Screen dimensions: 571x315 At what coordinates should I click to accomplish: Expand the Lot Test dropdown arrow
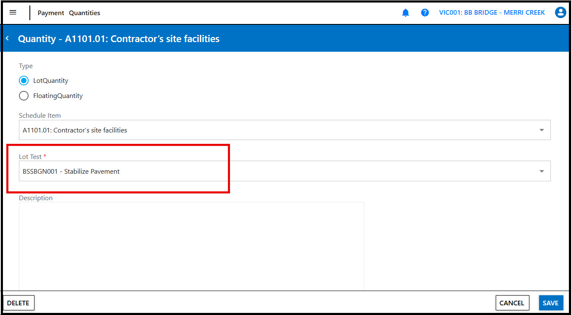pos(542,172)
